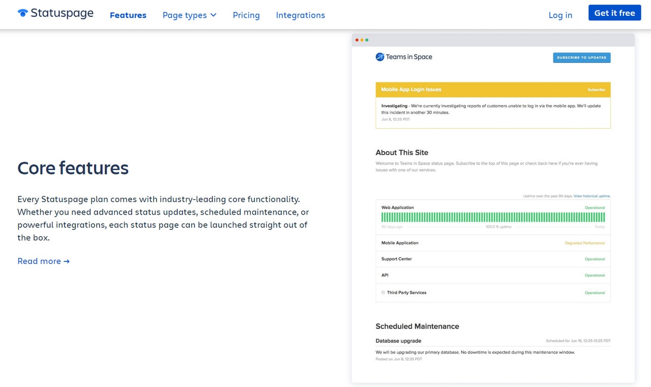Viewport: 651px width, 387px height.
Task: Expand the Page types dropdown
Action: (189, 15)
